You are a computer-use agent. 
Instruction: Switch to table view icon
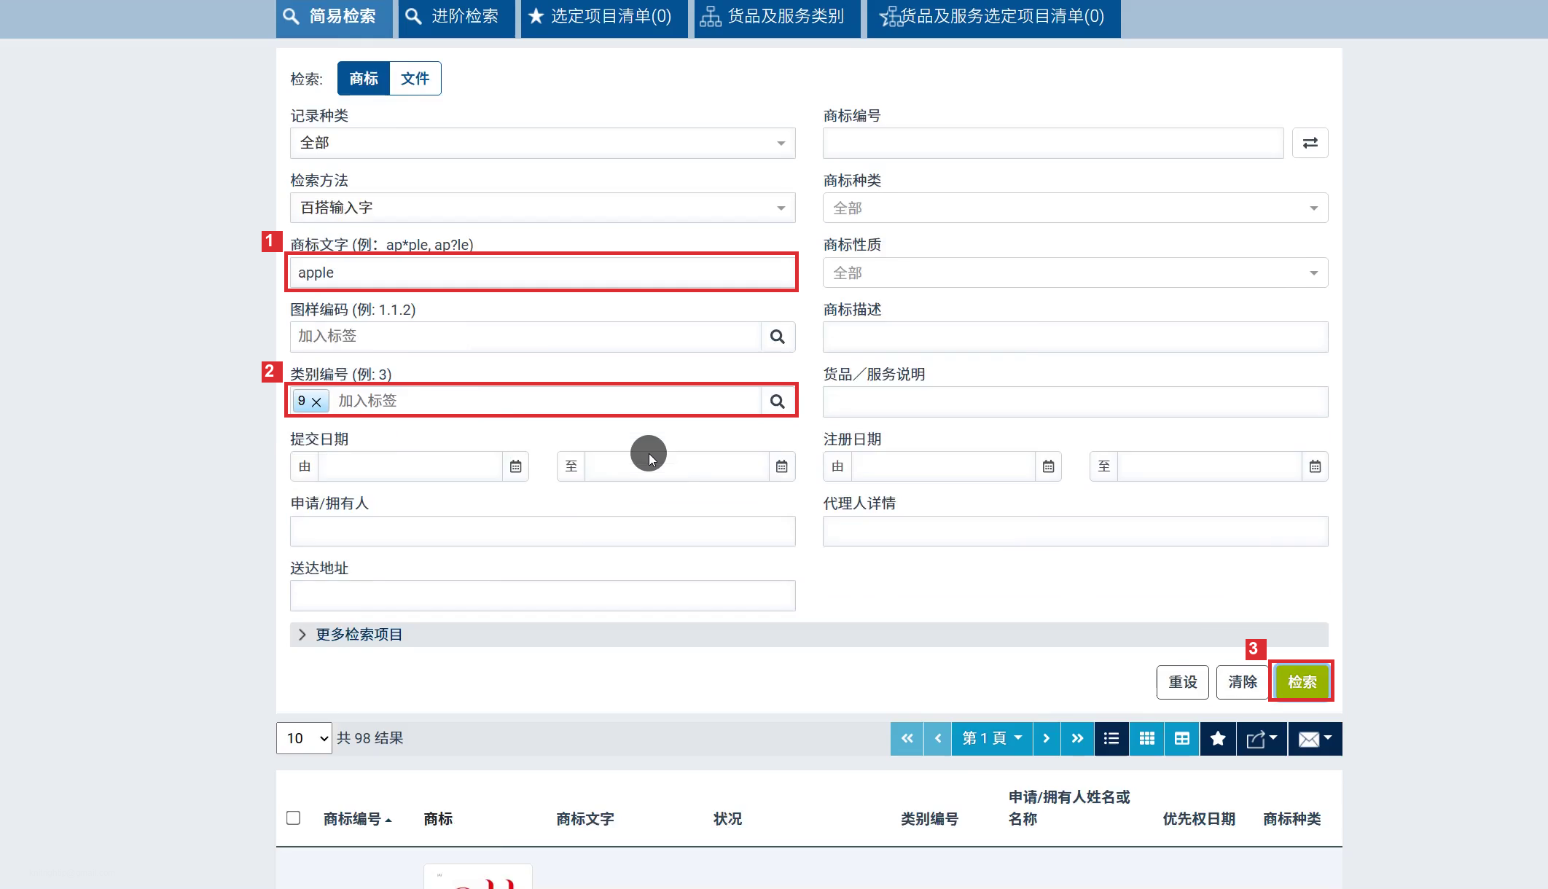(x=1181, y=739)
